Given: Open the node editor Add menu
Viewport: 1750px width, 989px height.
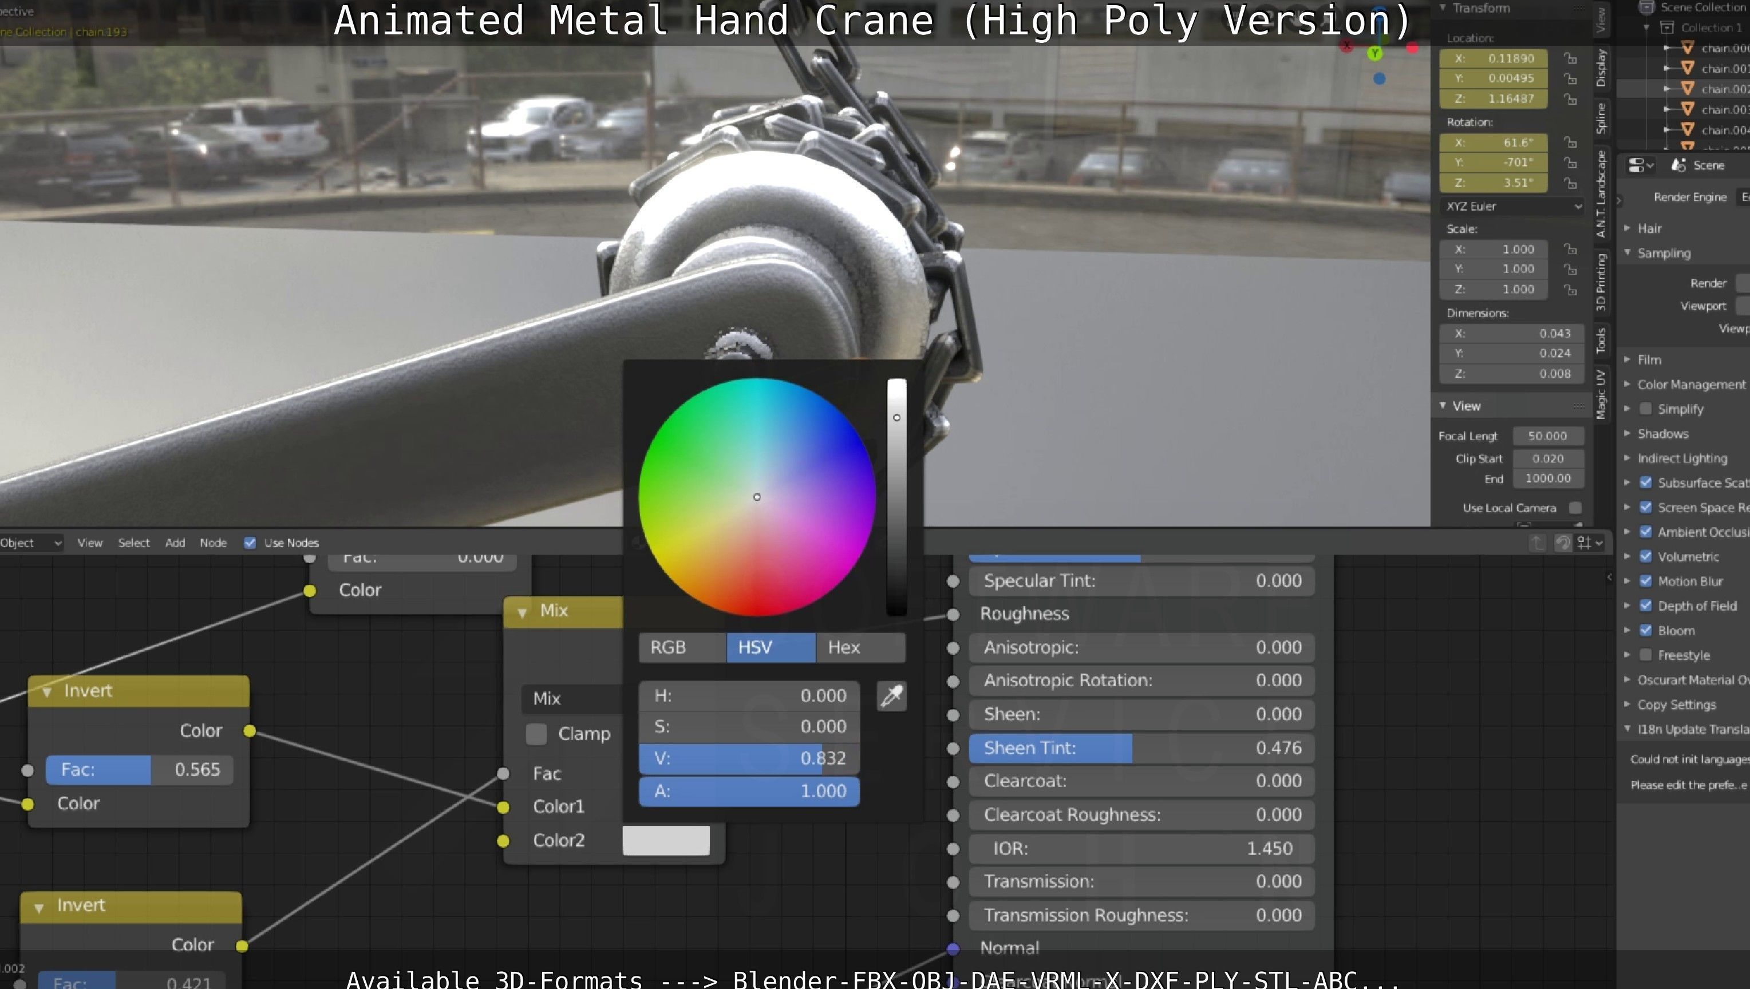Looking at the screenshot, I should coord(175,543).
